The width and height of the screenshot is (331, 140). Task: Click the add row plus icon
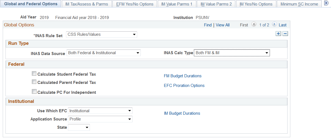coord(278,34)
